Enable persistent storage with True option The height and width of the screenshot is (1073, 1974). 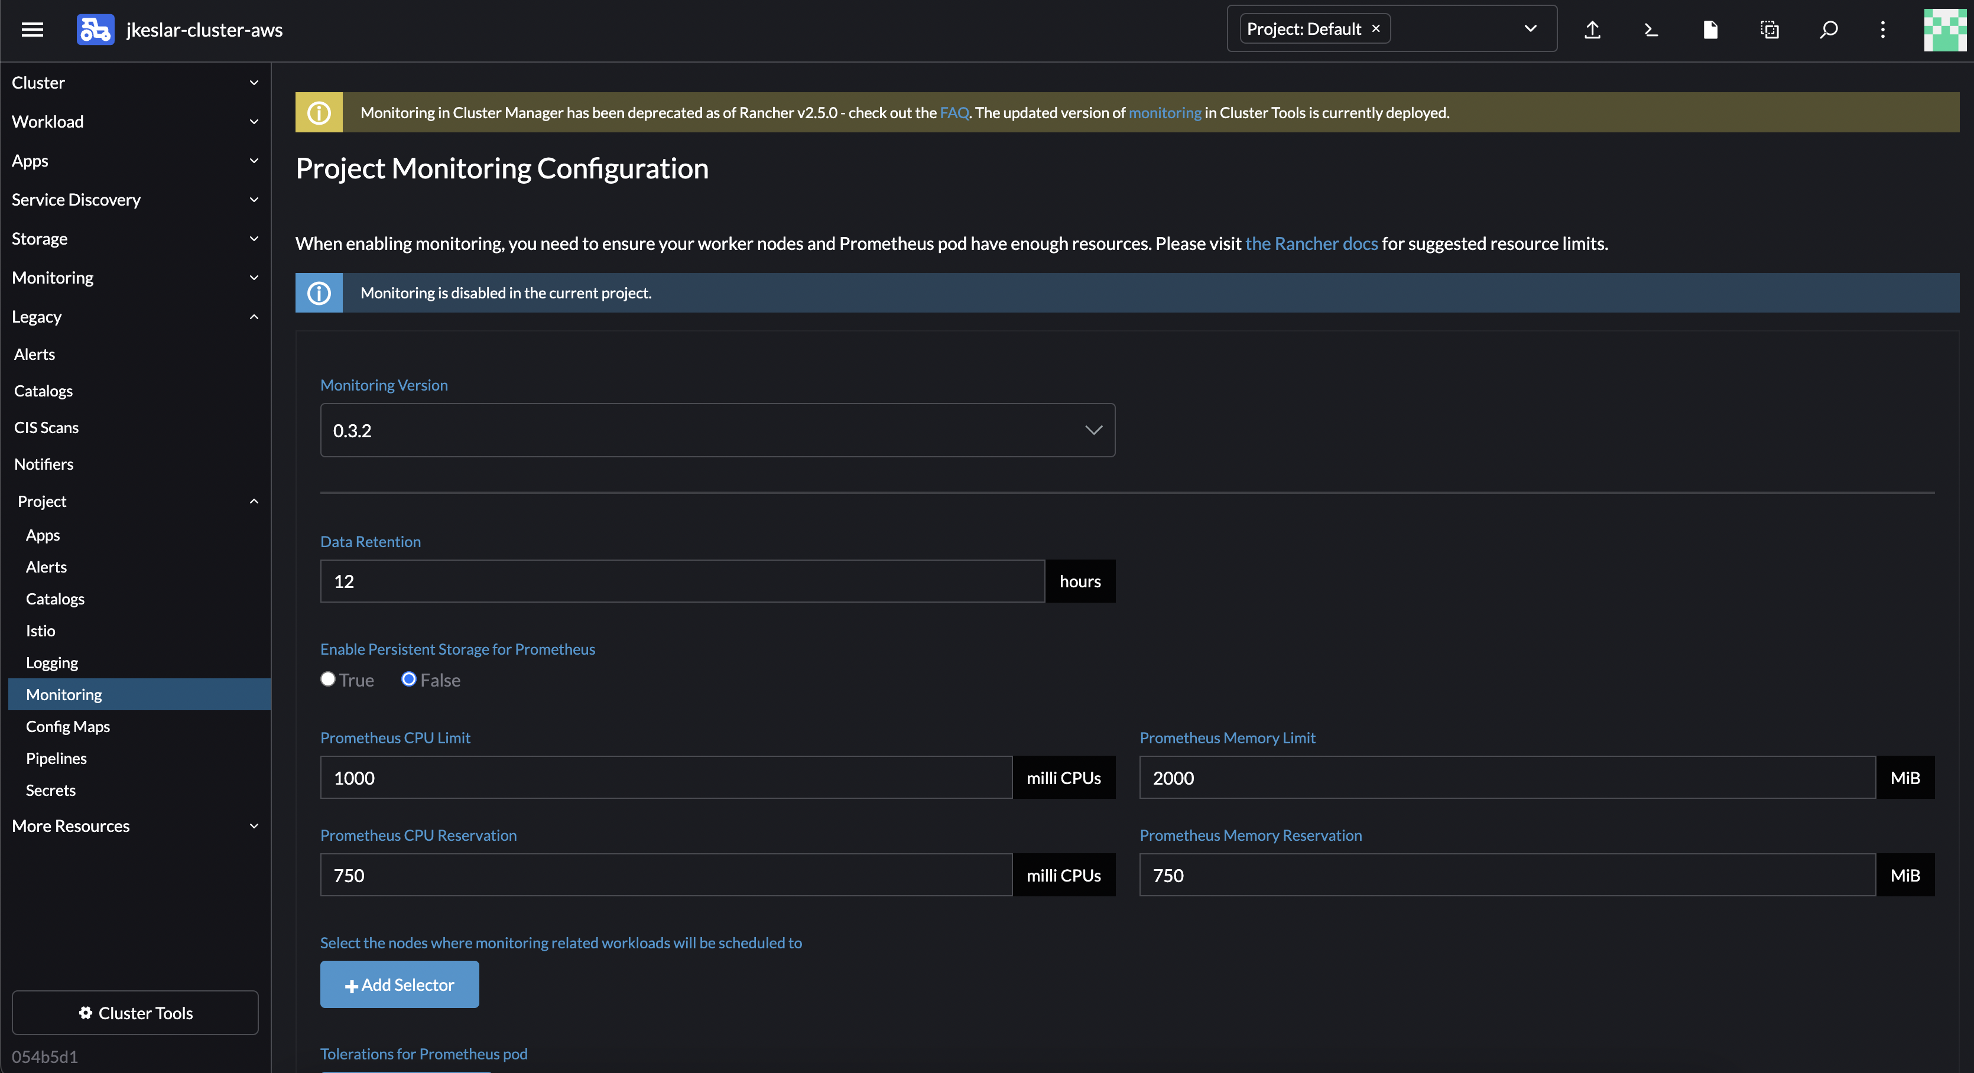click(x=327, y=679)
